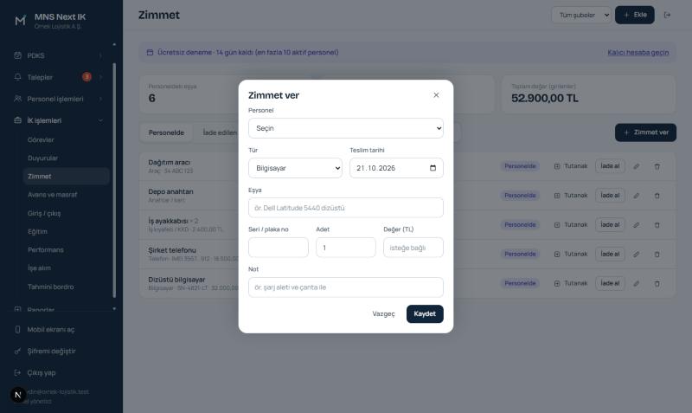
Task: Click into the Eşya input field
Action: tap(345, 208)
